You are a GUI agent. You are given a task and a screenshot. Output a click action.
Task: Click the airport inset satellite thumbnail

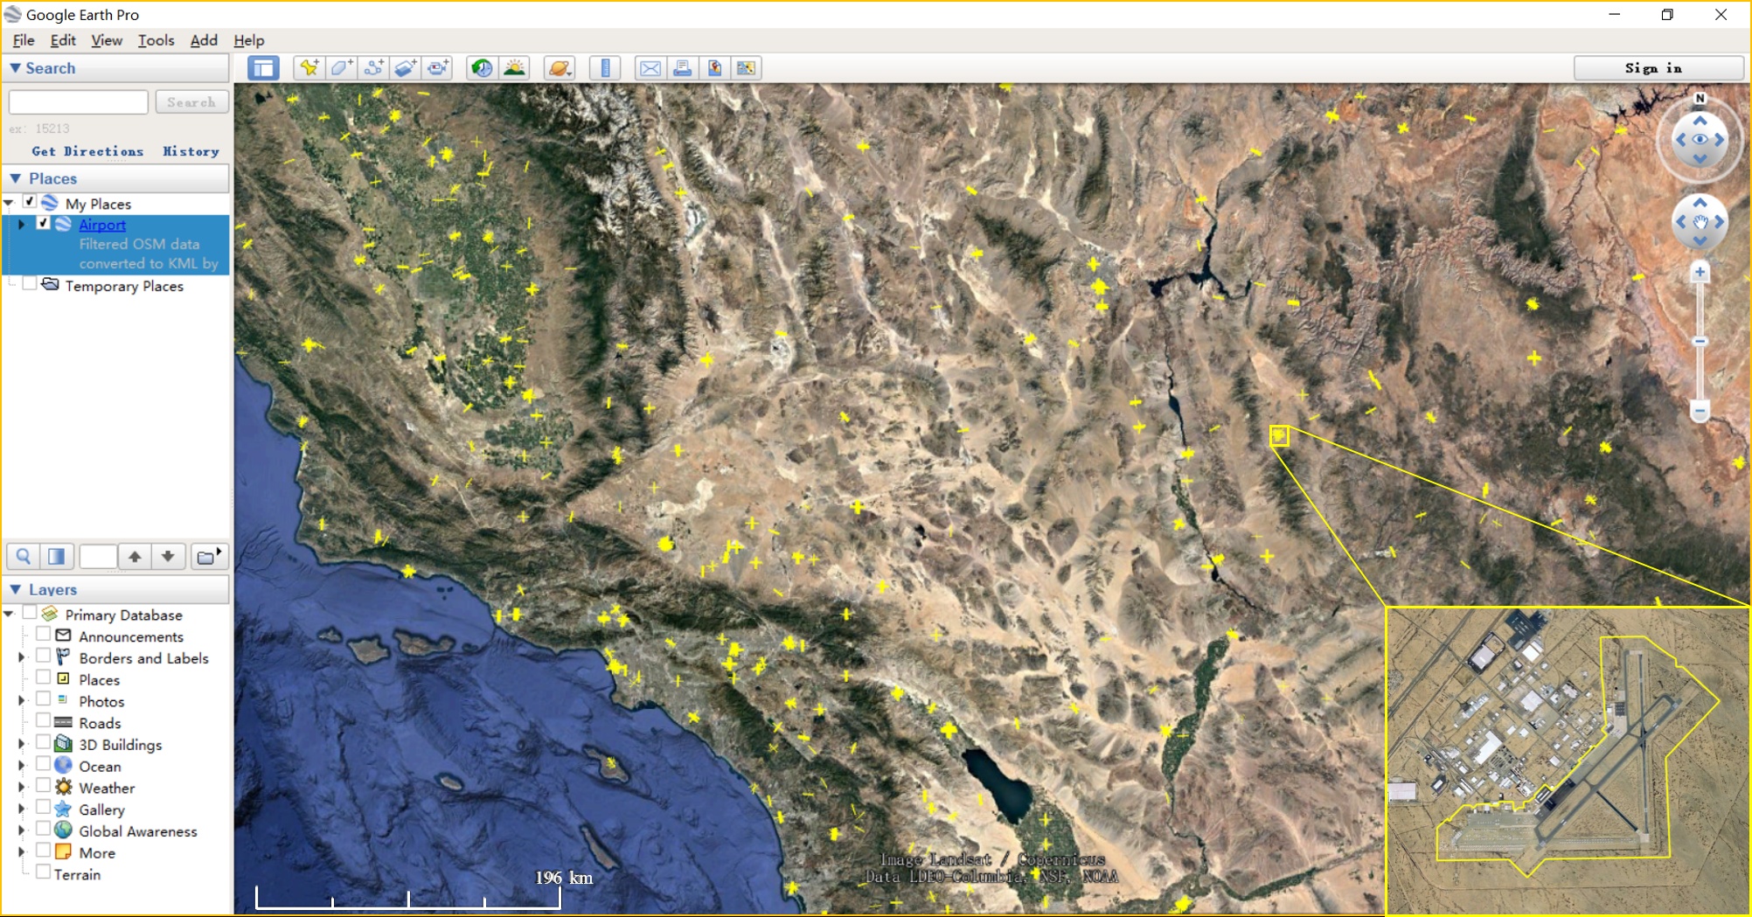coord(1568,761)
